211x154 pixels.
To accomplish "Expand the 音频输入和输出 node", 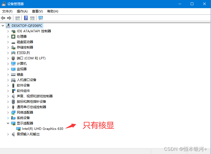I will coord(8,134).
